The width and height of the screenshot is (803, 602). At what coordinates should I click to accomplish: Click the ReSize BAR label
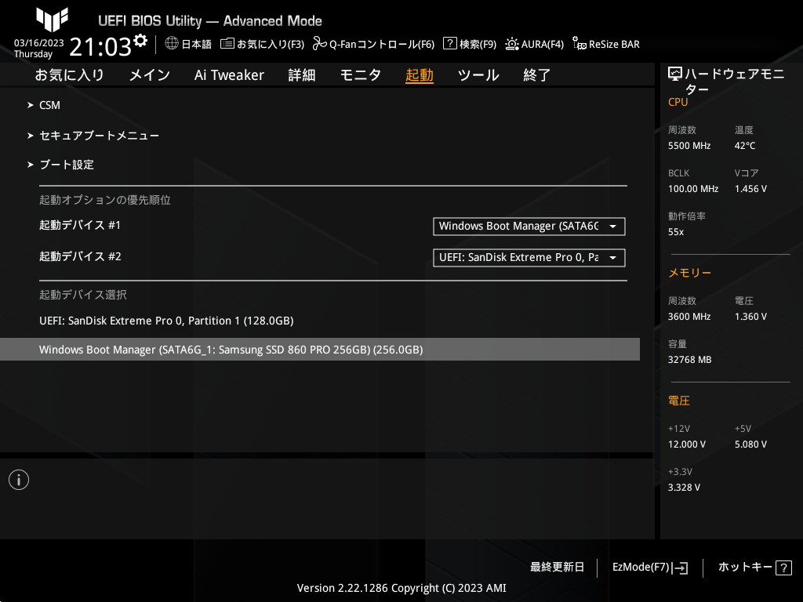(614, 44)
